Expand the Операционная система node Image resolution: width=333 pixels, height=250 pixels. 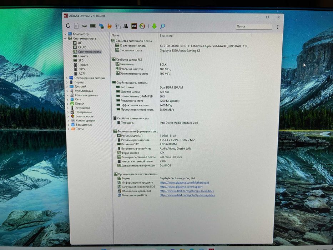[x=67, y=78]
